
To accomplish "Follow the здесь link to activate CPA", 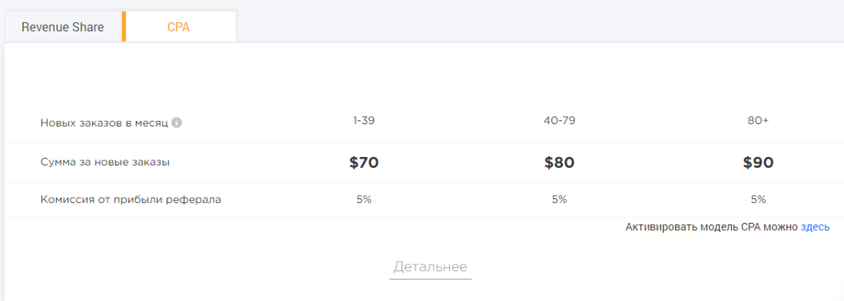I will [x=815, y=227].
